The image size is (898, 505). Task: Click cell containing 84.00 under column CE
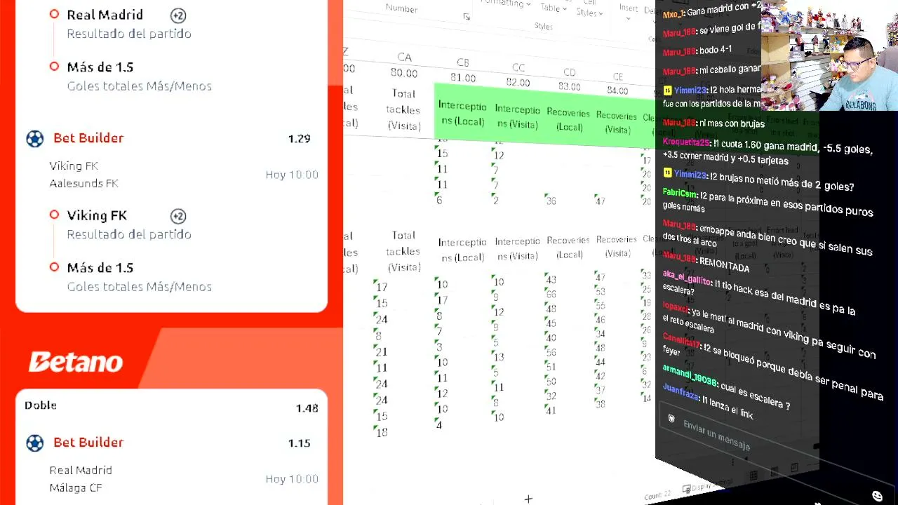tap(618, 91)
